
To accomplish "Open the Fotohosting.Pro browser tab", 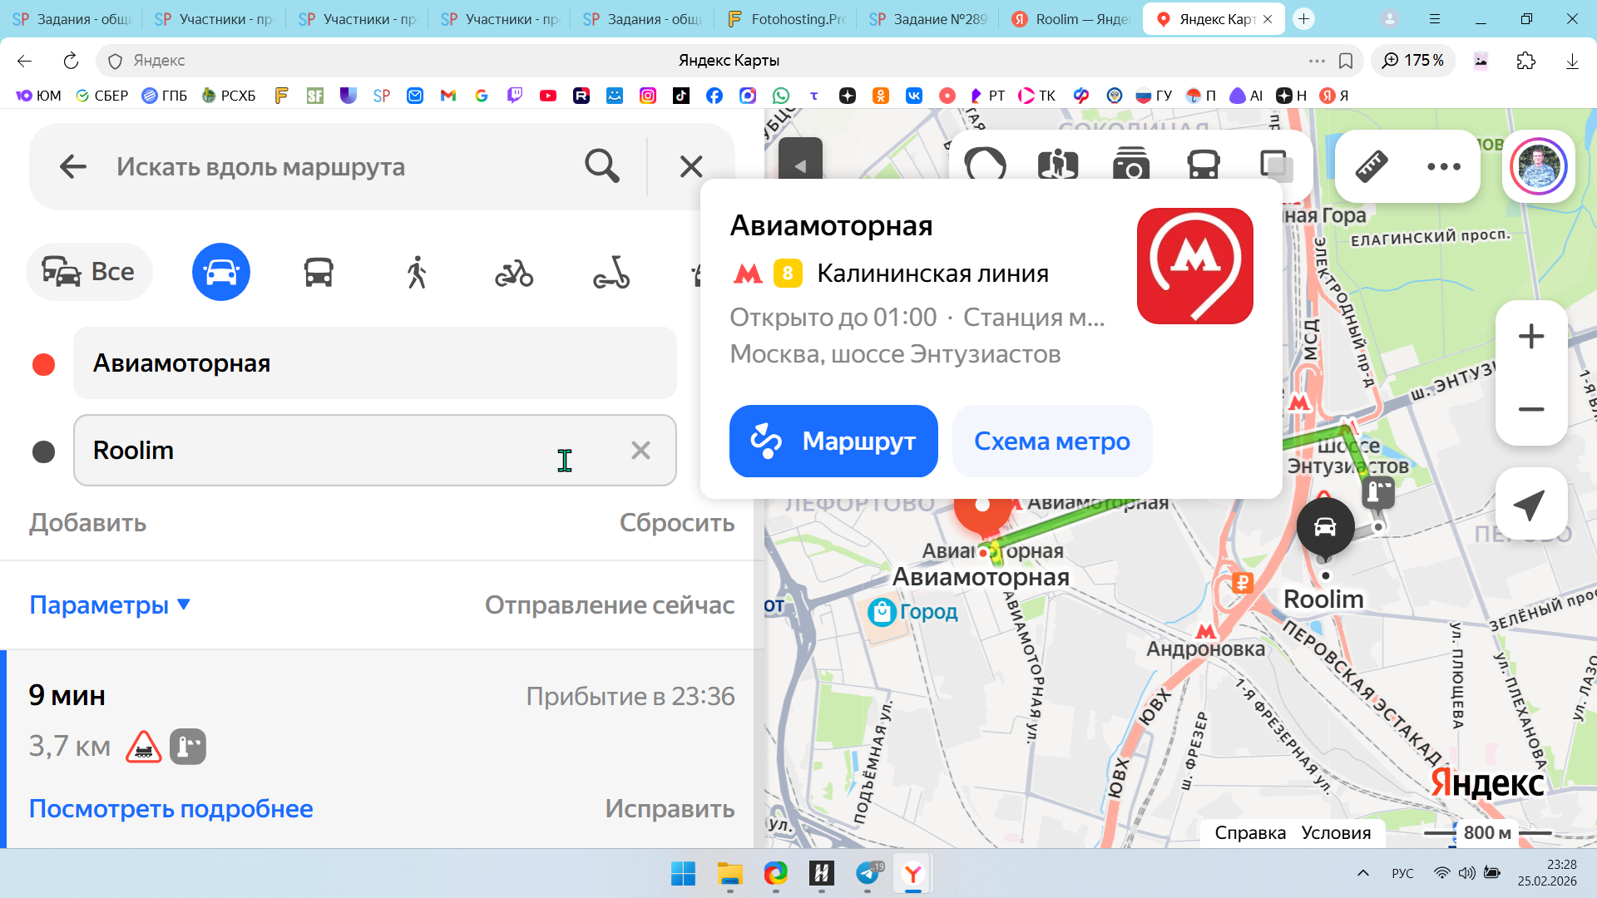I will pos(786,19).
